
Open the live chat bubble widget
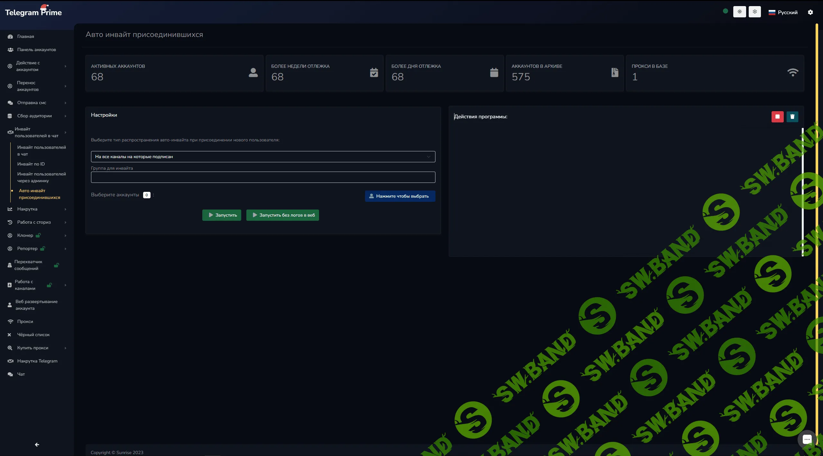coord(807,439)
